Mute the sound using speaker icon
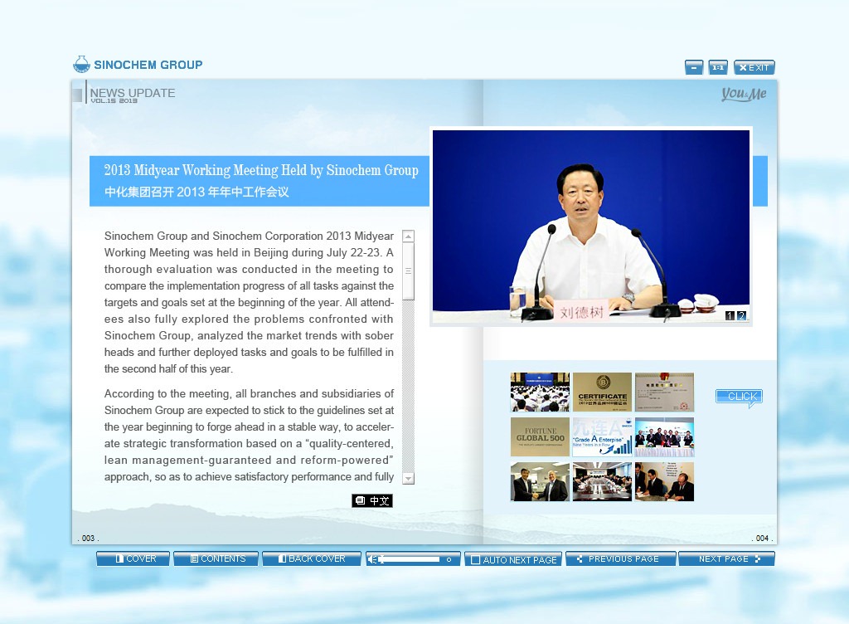 372,559
